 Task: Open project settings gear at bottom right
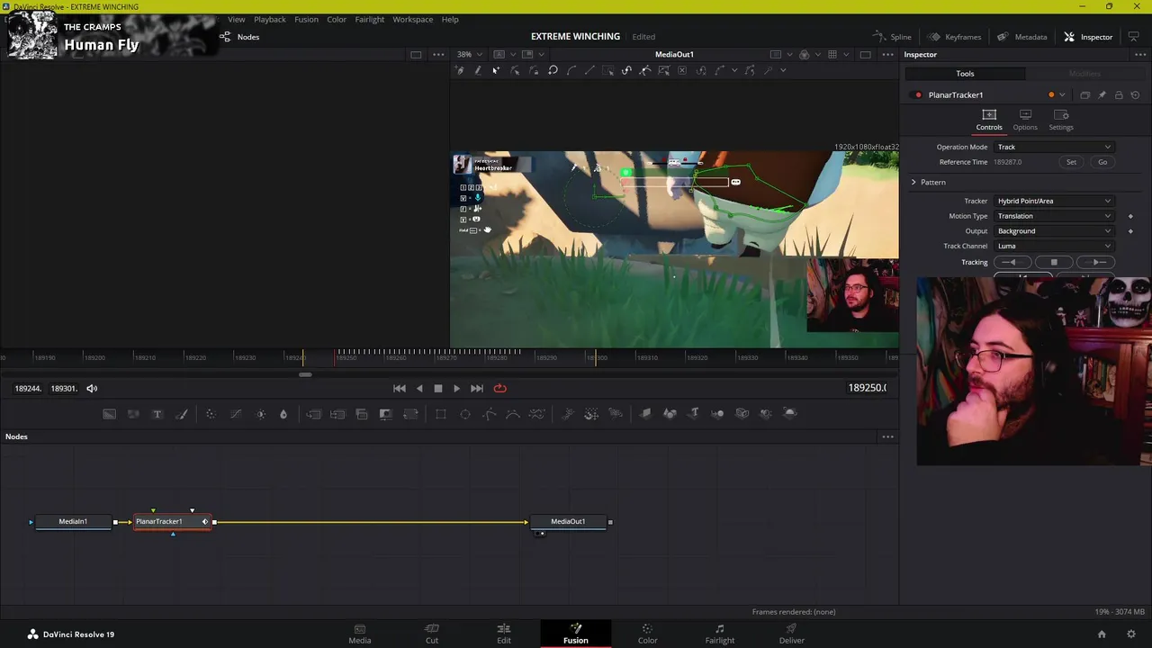pyautogui.click(x=1131, y=634)
